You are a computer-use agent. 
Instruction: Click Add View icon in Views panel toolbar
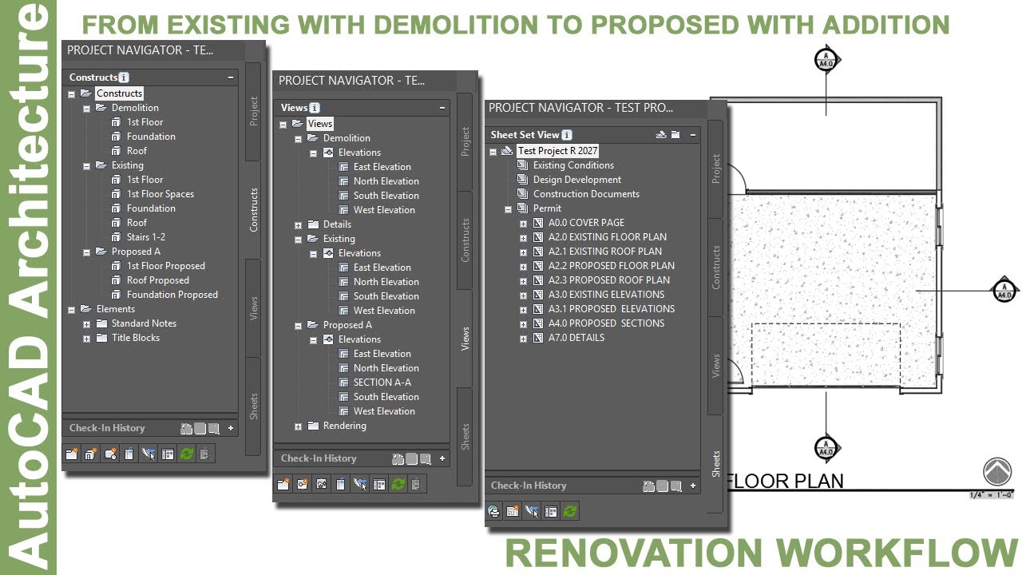pos(302,485)
